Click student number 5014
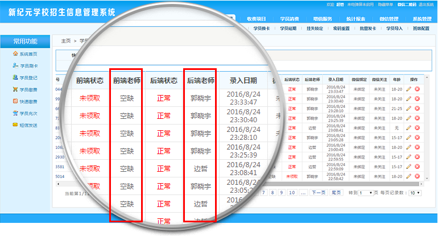This screenshot has height=236, width=438. (x=60, y=176)
